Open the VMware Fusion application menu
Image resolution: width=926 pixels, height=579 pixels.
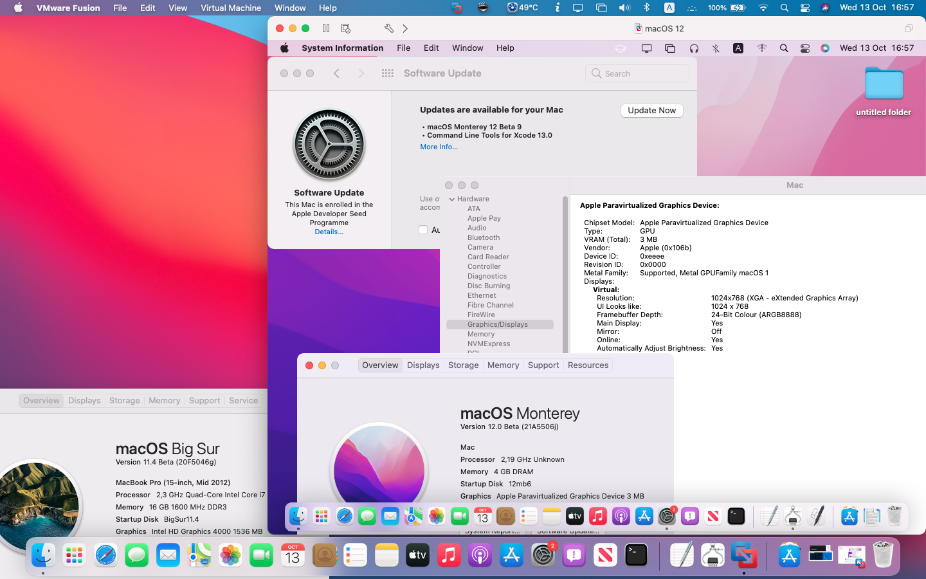coord(68,8)
